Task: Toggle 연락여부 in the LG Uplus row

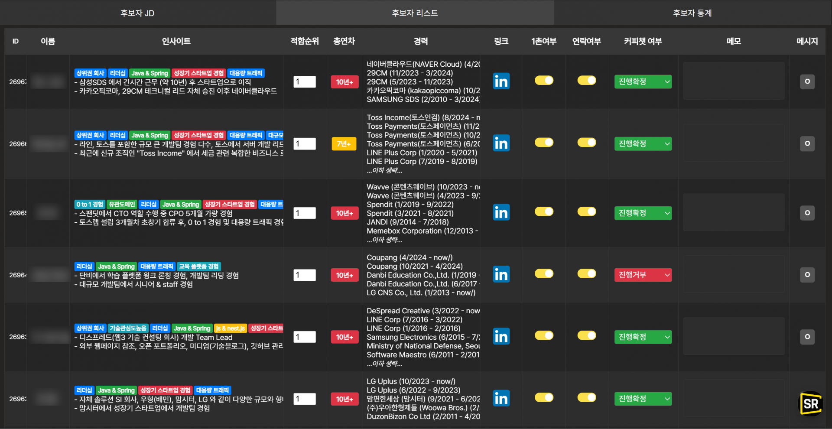Action: 587,397
